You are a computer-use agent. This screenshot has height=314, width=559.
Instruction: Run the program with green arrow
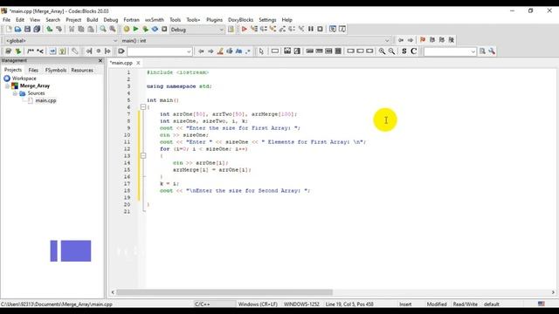click(135, 29)
